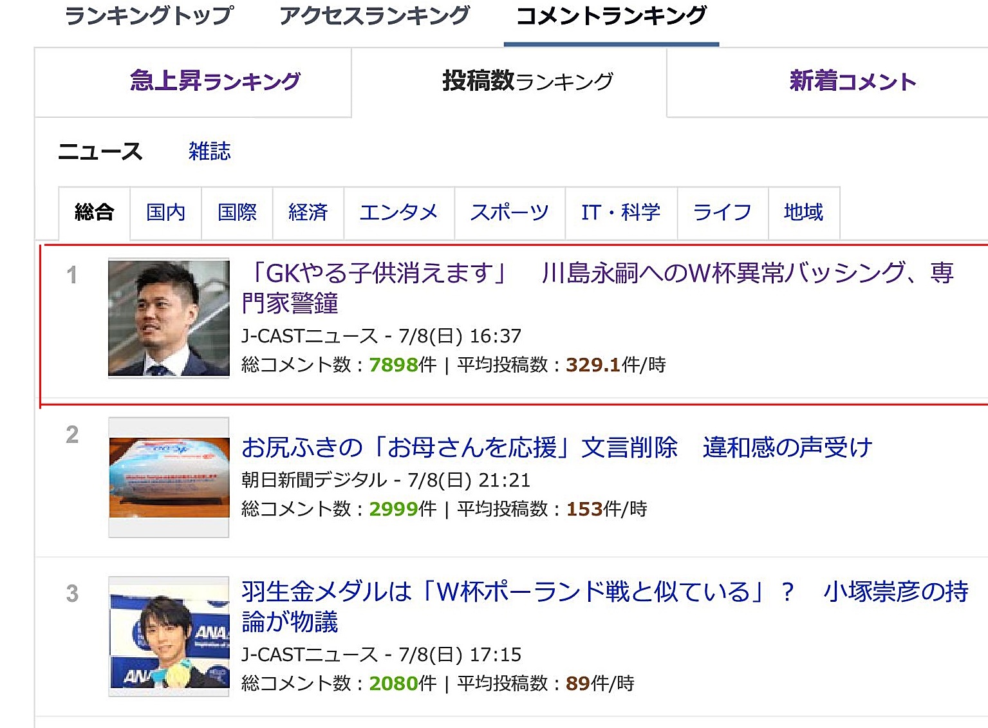Select the 投稿数ランキング tab
Image resolution: width=988 pixels, height=728 pixels.
point(528,82)
